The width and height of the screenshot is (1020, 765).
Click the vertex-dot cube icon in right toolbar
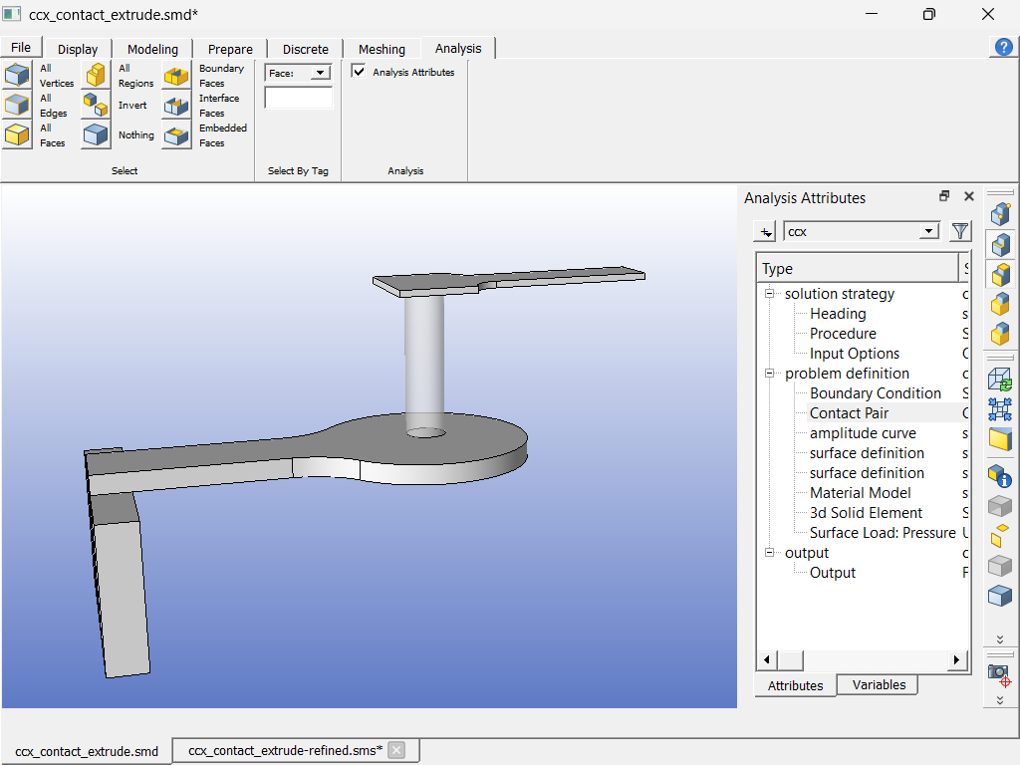click(1000, 213)
